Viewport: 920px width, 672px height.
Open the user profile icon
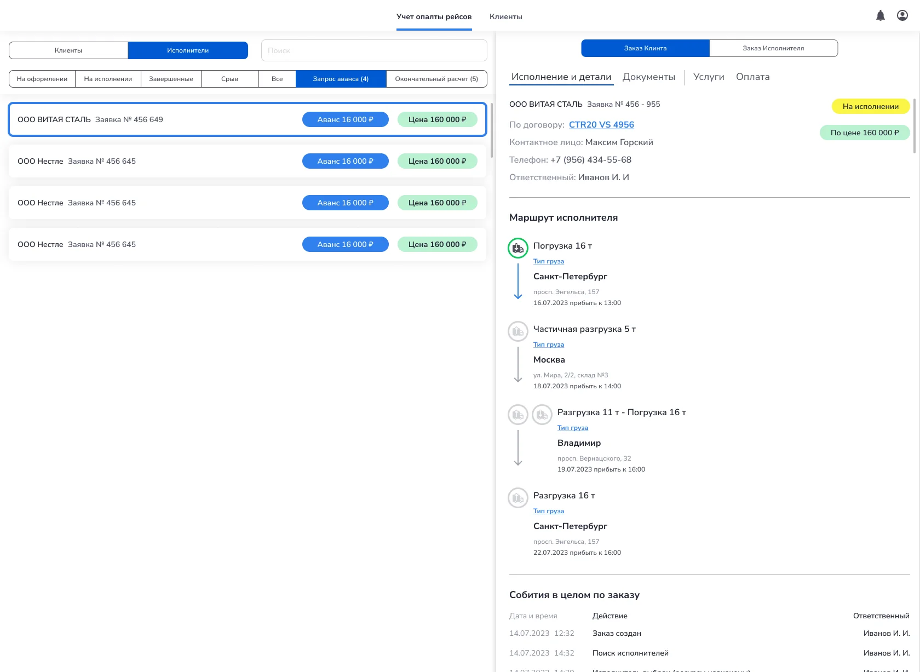click(902, 16)
